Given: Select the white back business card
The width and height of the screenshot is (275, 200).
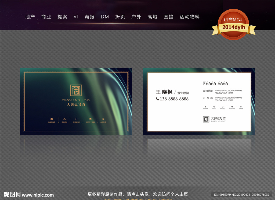Looking at the screenshot, I should click(199, 101).
